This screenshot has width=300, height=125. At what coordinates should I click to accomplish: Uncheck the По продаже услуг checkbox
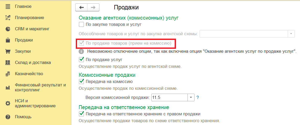click(82, 59)
